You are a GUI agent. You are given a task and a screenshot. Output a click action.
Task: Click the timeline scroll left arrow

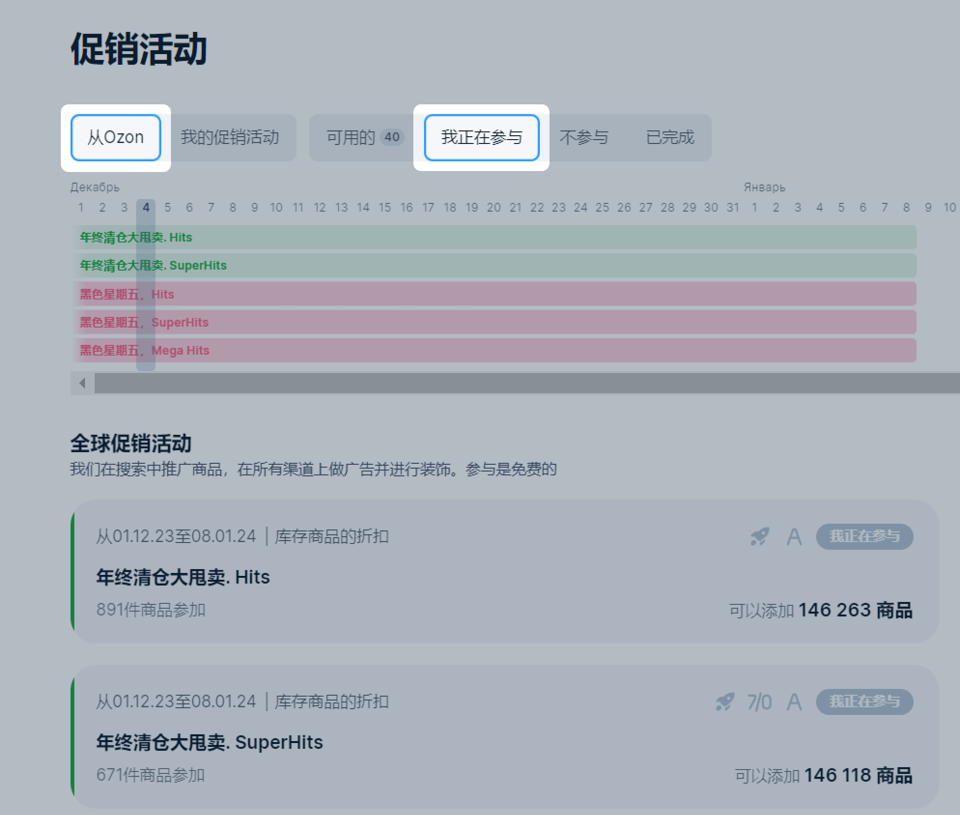pyautogui.click(x=83, y=383)
